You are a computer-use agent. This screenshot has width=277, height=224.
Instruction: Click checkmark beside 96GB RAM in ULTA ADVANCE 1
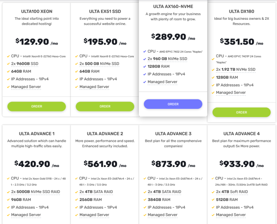click(x=8, y=200)
